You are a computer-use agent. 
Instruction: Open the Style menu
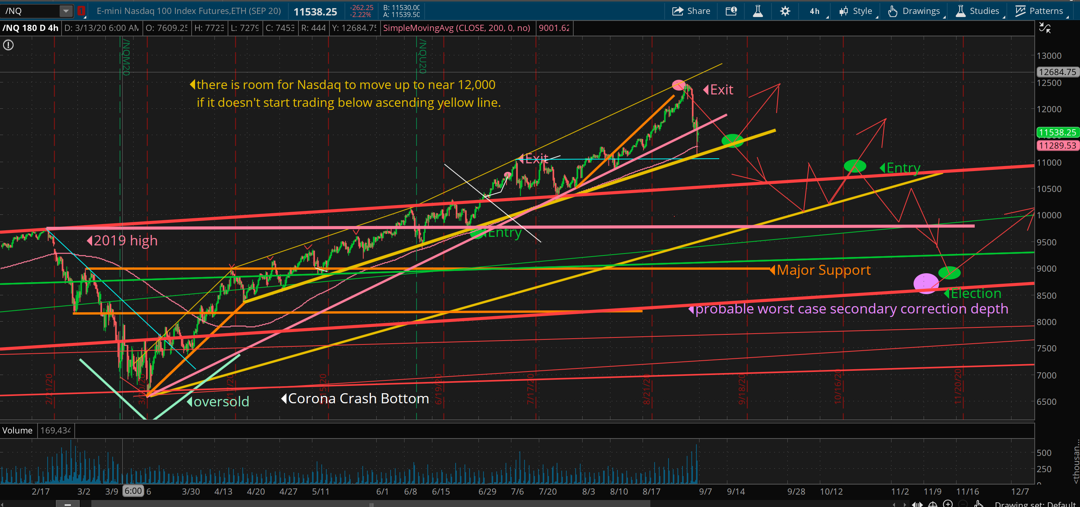click(x=856, y=11)
